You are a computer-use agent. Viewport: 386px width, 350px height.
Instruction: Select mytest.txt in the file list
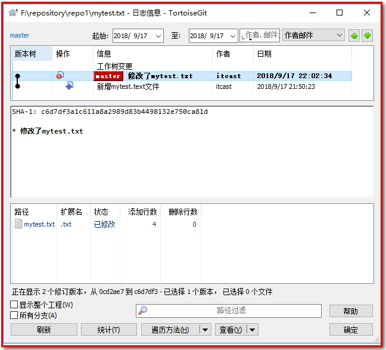click(39, 224)
